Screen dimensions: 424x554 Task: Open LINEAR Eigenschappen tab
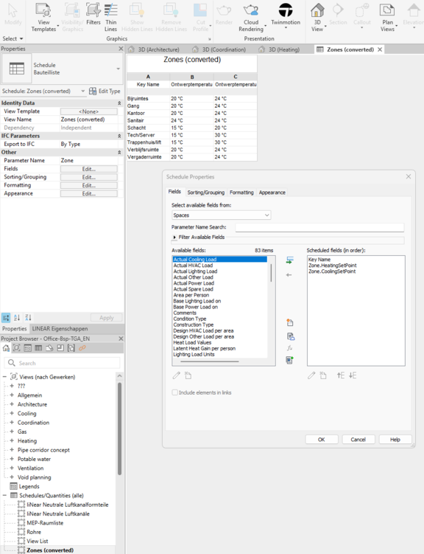pyautogui.click(x=60, y=328)
